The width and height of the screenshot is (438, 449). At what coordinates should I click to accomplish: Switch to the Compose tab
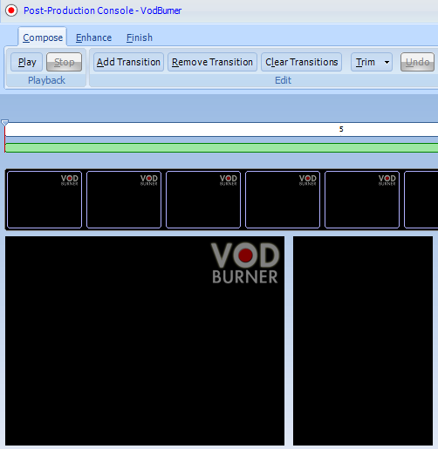coord(43,37)
